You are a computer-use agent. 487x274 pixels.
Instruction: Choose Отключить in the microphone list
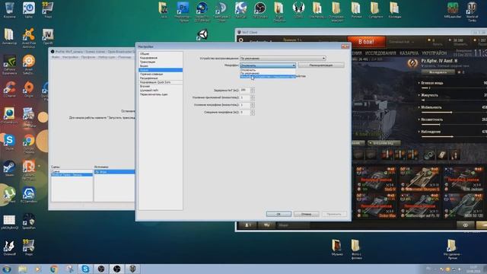267,70
